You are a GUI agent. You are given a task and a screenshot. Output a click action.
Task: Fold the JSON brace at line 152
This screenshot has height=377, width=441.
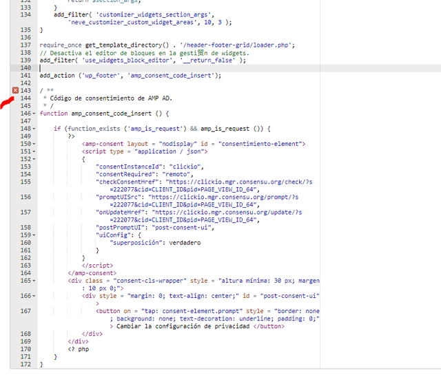34,159
